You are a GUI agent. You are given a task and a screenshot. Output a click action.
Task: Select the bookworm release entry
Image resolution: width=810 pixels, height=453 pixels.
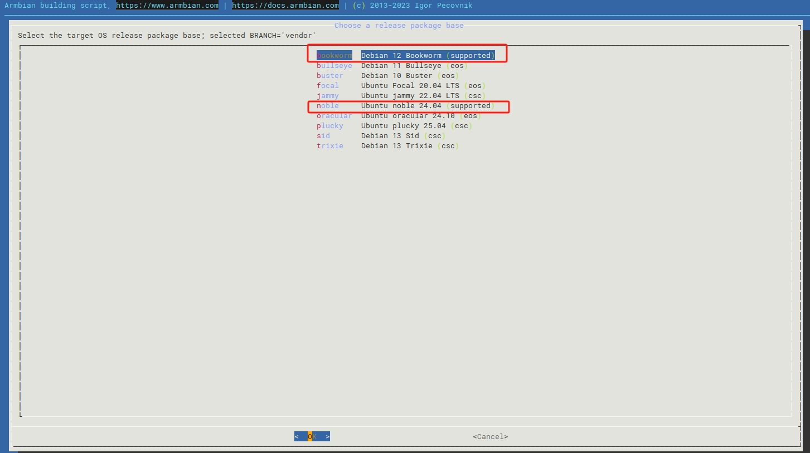[334, 56]
